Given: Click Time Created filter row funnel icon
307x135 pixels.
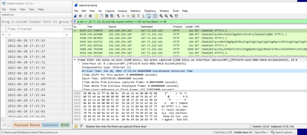Looking at the screenshot, I should tap(3, 35).
